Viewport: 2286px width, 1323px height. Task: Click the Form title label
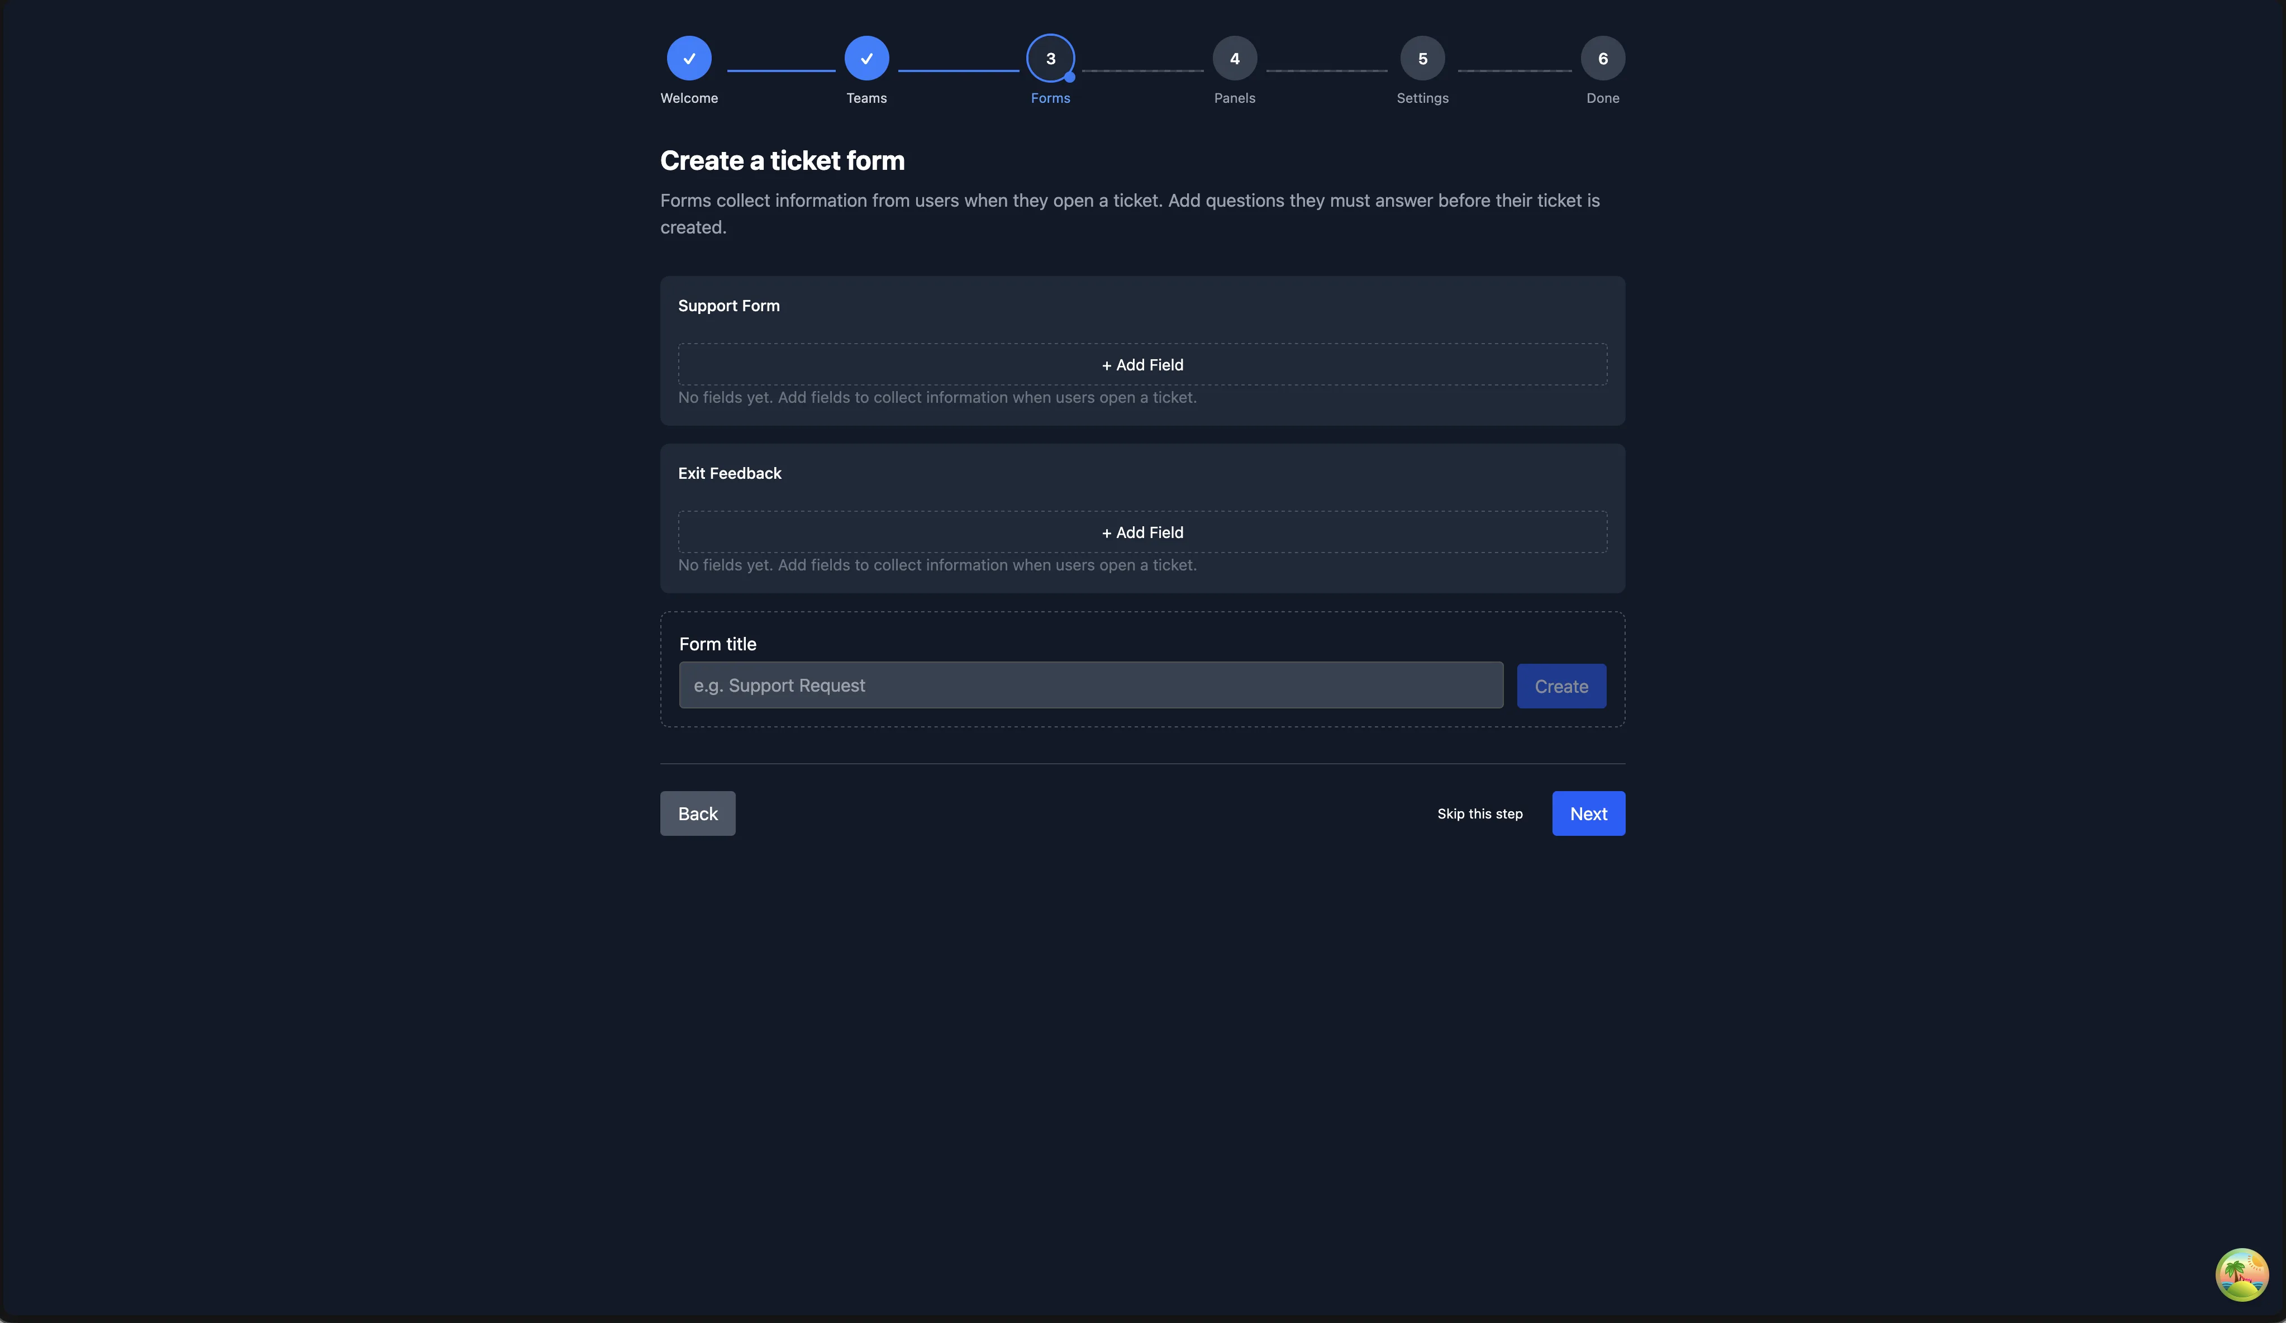717,644
